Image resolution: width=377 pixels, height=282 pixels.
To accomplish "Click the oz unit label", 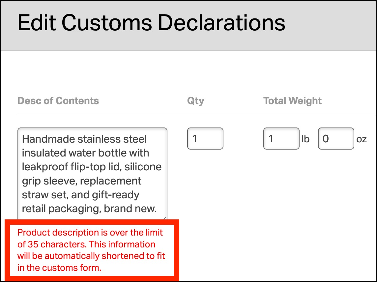I will click(x=361, y=139).
